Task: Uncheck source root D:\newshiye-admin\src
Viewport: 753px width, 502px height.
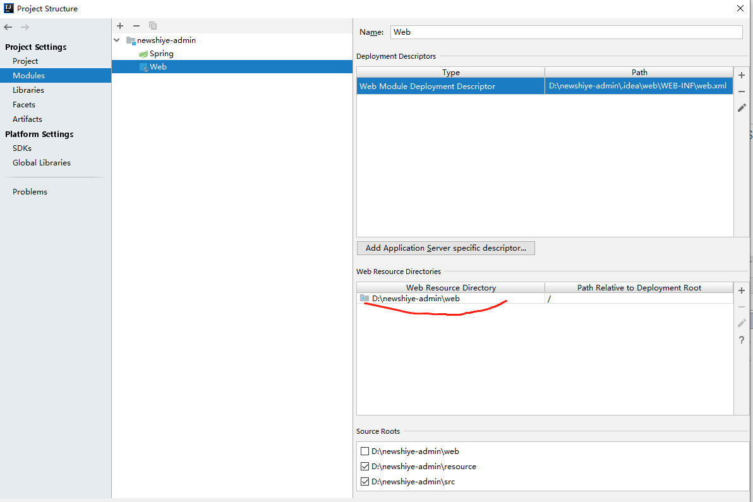Action: coord(365,481)
